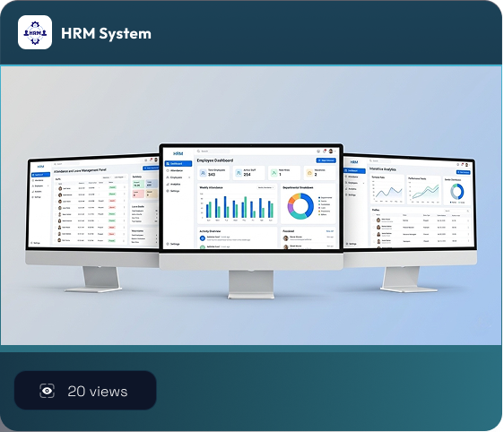Click Employee Dashboard heading on center monitor
Viewport: 504px width, 432px height.
pyautogui.click(x=215, y=160)
